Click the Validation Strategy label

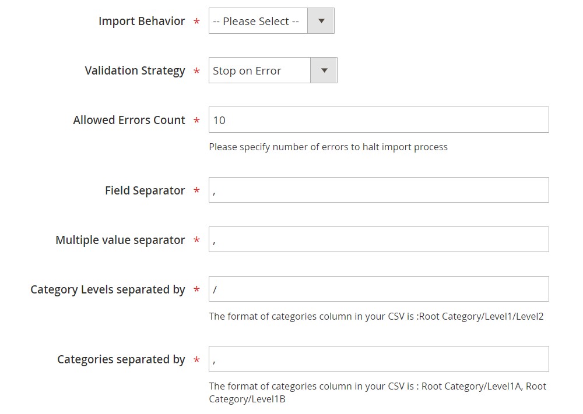(135, 71)
